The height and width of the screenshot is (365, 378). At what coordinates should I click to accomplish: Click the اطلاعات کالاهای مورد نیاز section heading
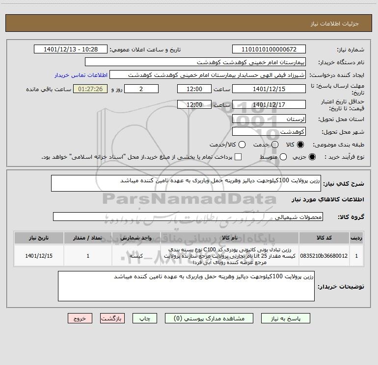pyautogui.click(x=327, y=199)
